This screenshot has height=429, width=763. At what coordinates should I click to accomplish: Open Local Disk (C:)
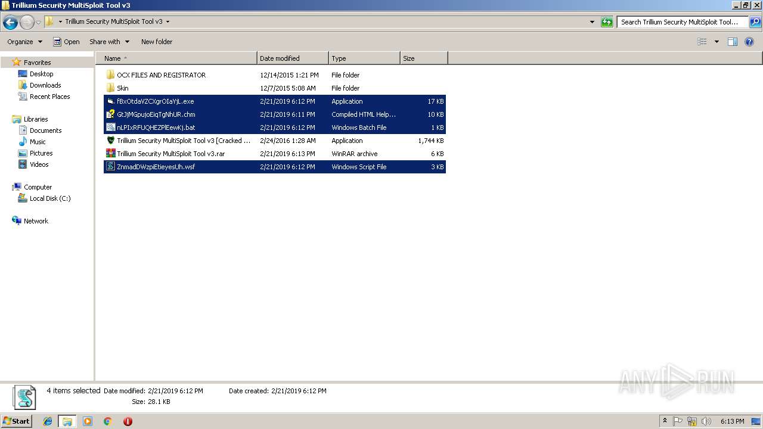[x=50, y=198]
